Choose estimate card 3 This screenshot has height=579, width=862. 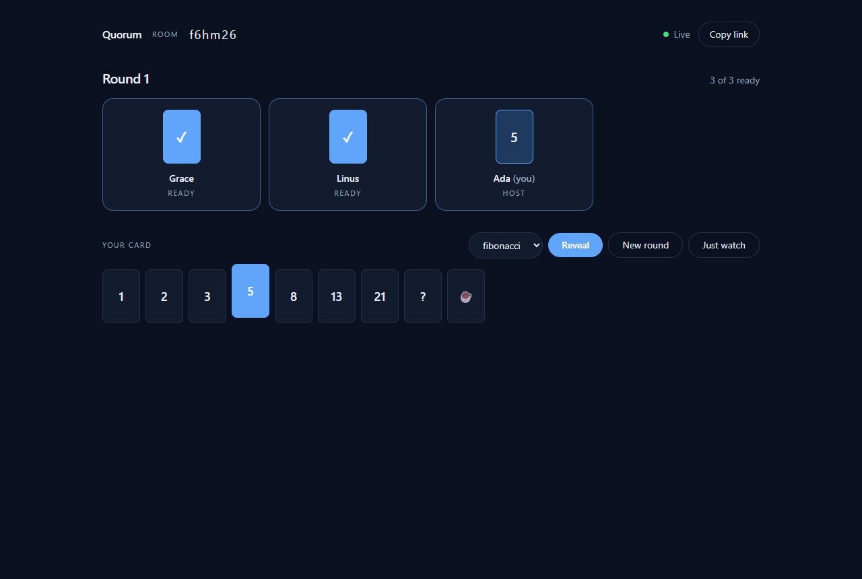pyautogui.click(x=207, y=296)
